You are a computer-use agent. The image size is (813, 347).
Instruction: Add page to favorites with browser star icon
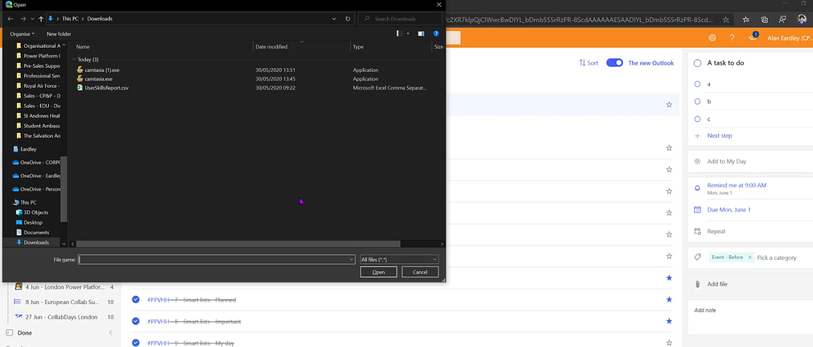tap(726, 19)
